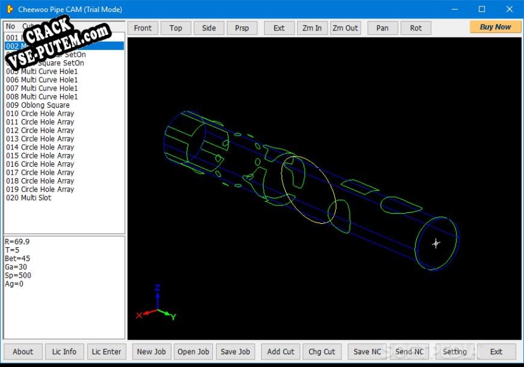Click the Exit button
The image size is (524, 367).
(x=496, y=352)
